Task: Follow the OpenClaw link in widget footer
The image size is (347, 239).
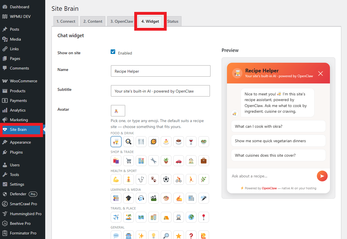Action: [269, 188]
